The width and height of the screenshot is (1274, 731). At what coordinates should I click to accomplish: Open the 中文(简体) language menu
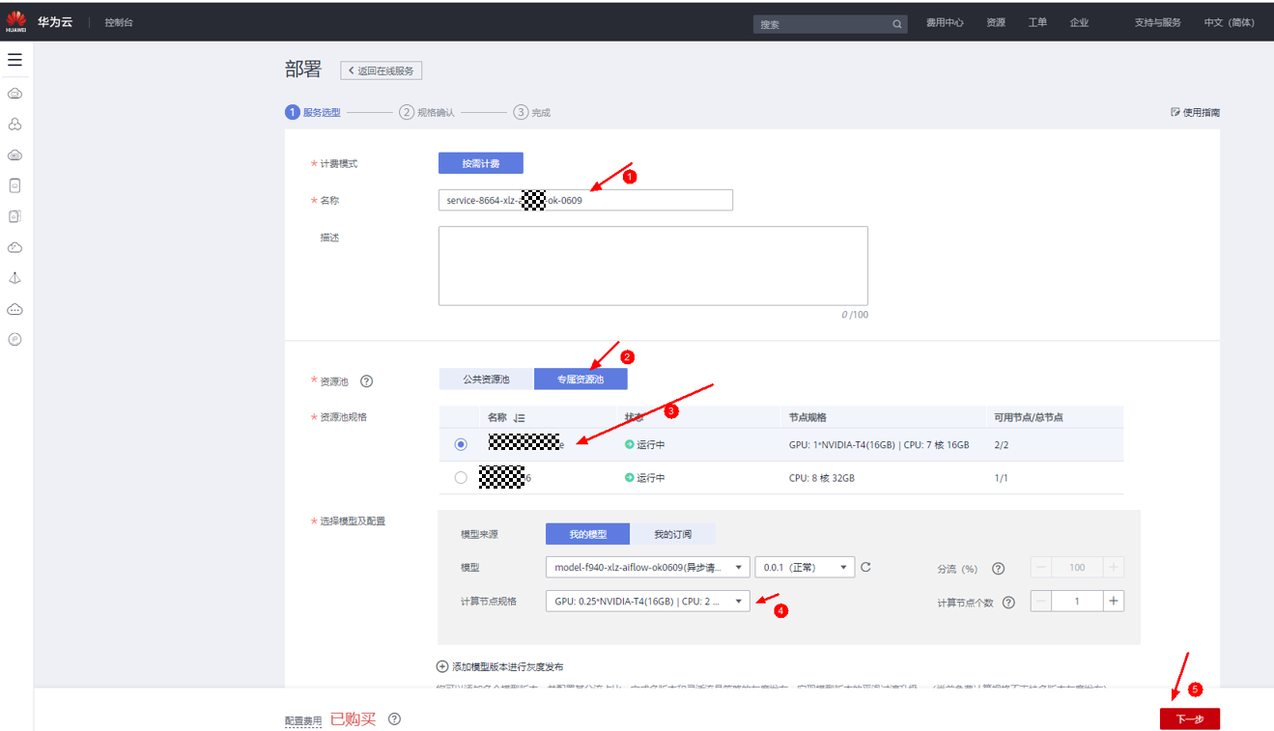tap(1230, 22)
